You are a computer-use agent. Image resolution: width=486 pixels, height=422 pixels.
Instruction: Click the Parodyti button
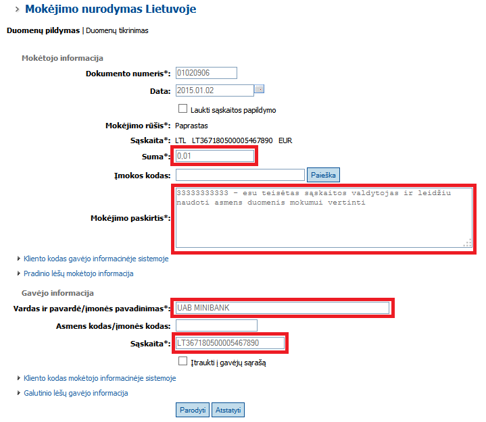click(193, 410)
